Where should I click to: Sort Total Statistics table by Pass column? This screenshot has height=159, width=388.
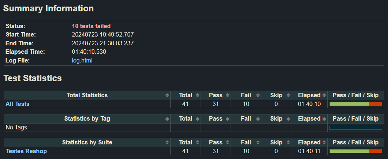pyautogui.click(x=216, y=95)
